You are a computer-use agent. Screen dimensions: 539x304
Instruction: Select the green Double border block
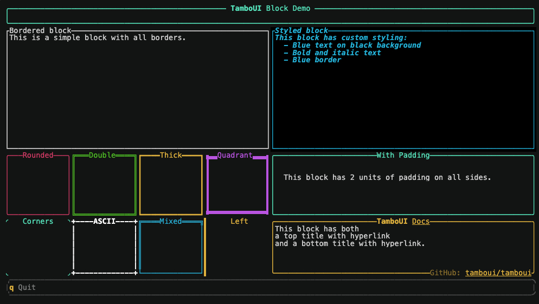tap(104, 185)
